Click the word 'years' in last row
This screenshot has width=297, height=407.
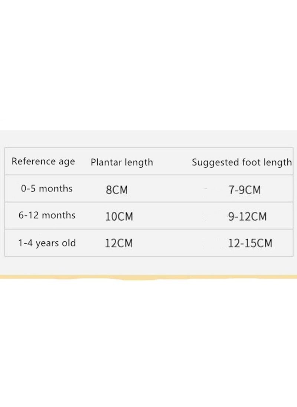(47, 244)
